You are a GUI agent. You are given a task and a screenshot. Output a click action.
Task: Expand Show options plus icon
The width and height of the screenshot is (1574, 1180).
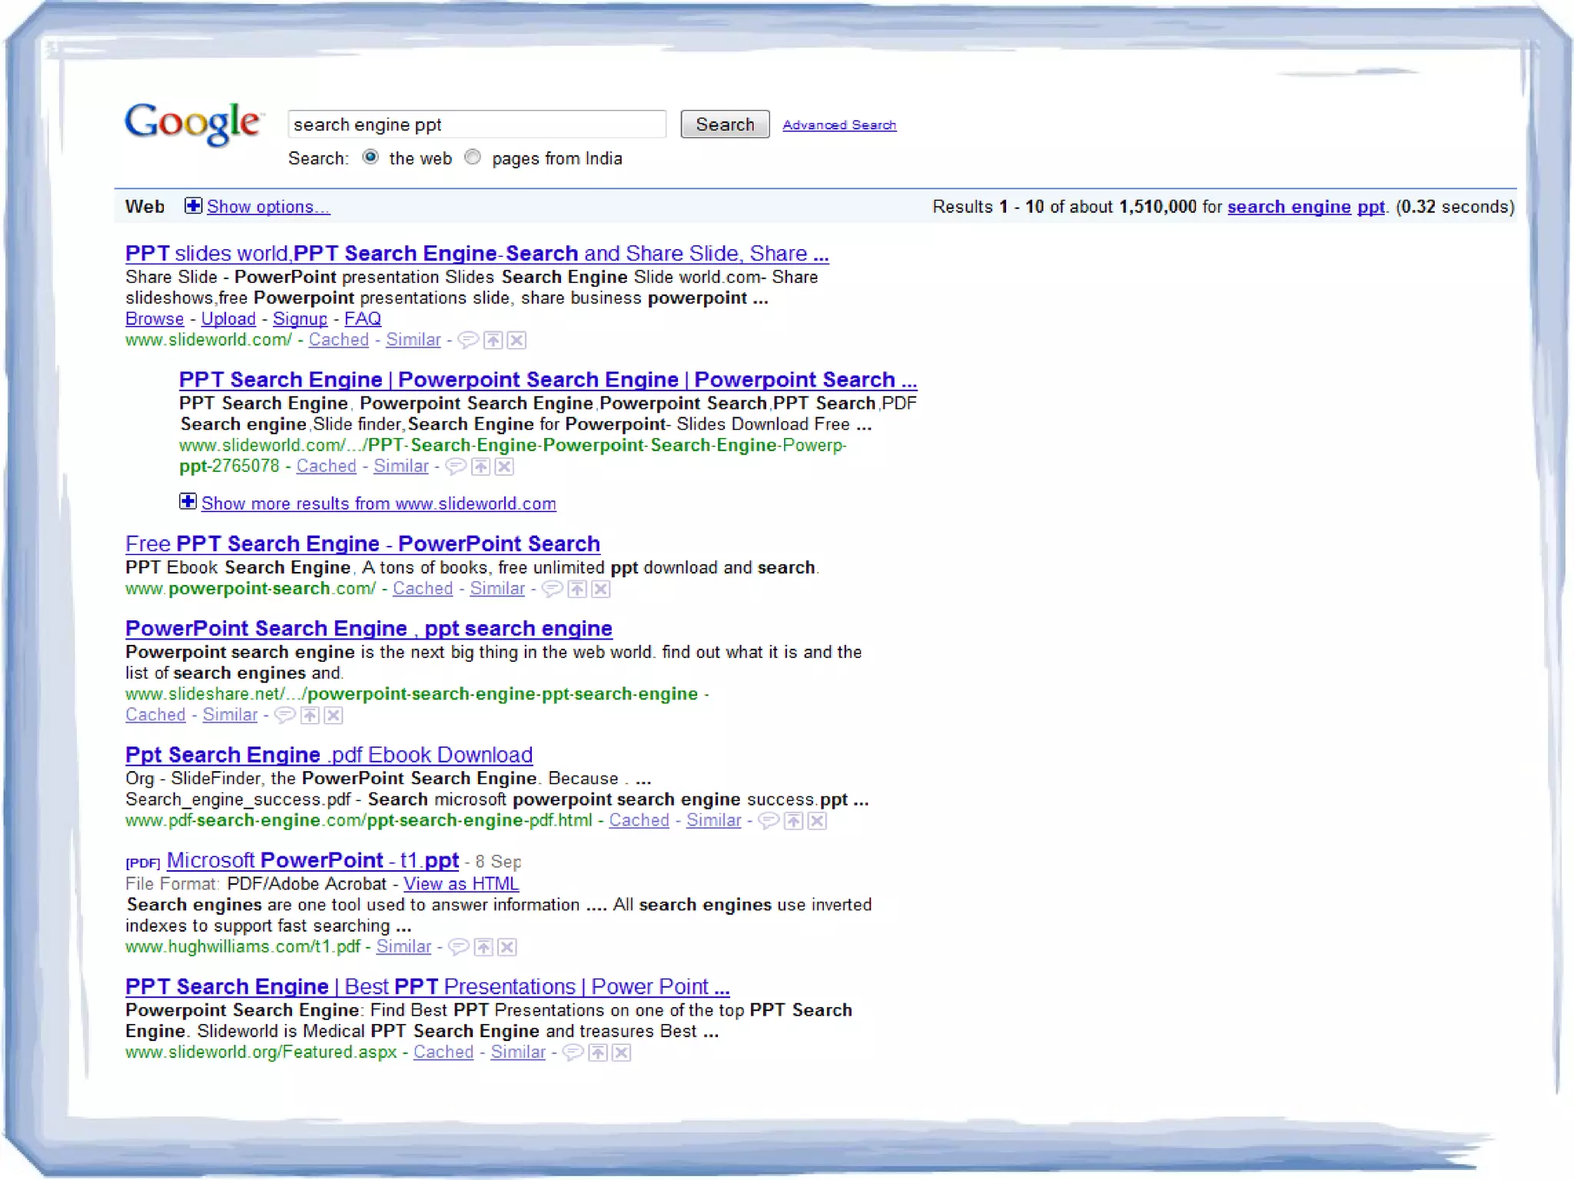click(x=193, y=205)
